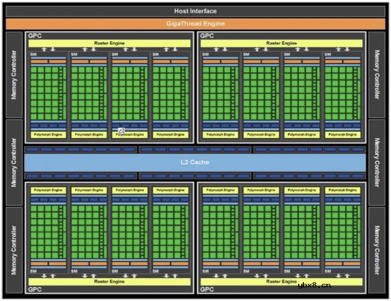The height and width of the screenshot is (301, 391).
Task: Select the bottom-left Memory Controller block
Action: [14, 249]
